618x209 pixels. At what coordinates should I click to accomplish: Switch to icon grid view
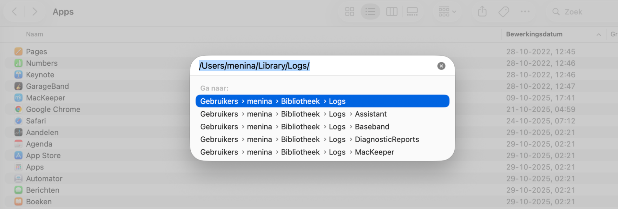pyautogui.click(x=350, y=12)
